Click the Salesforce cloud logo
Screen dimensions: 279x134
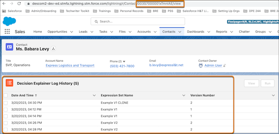coord(9,21)
